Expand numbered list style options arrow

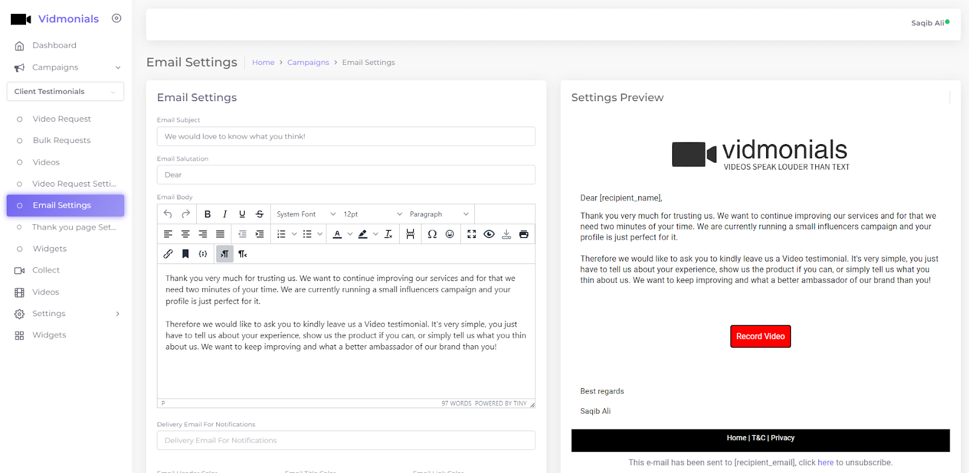[x=294, y=234]
